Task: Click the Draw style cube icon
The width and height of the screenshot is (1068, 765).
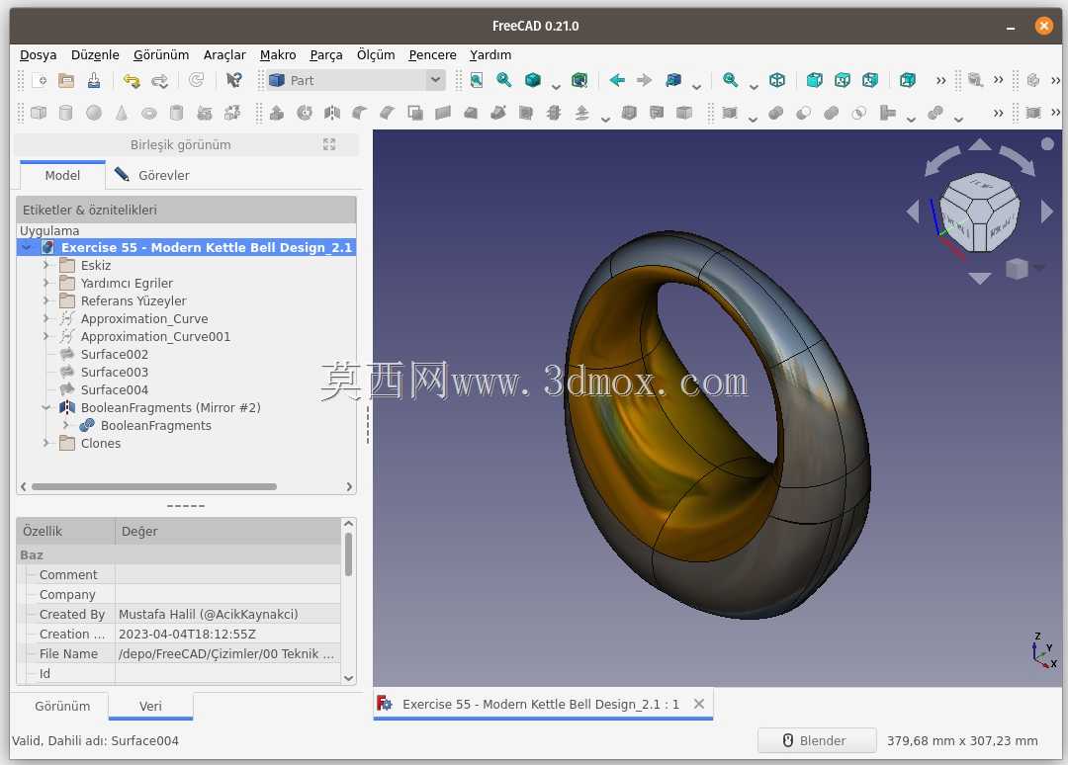Action: pyautogui.click(x=533, y=80)
